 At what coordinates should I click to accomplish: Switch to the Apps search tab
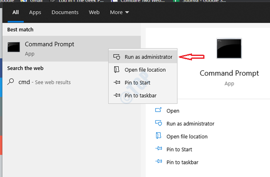pos(35,13)
